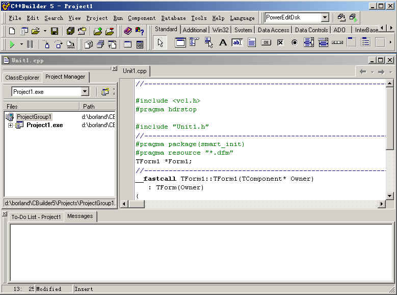Select the Memo component icon
Image resolution: width=397 pixels, height=295 pixels.
252,42
